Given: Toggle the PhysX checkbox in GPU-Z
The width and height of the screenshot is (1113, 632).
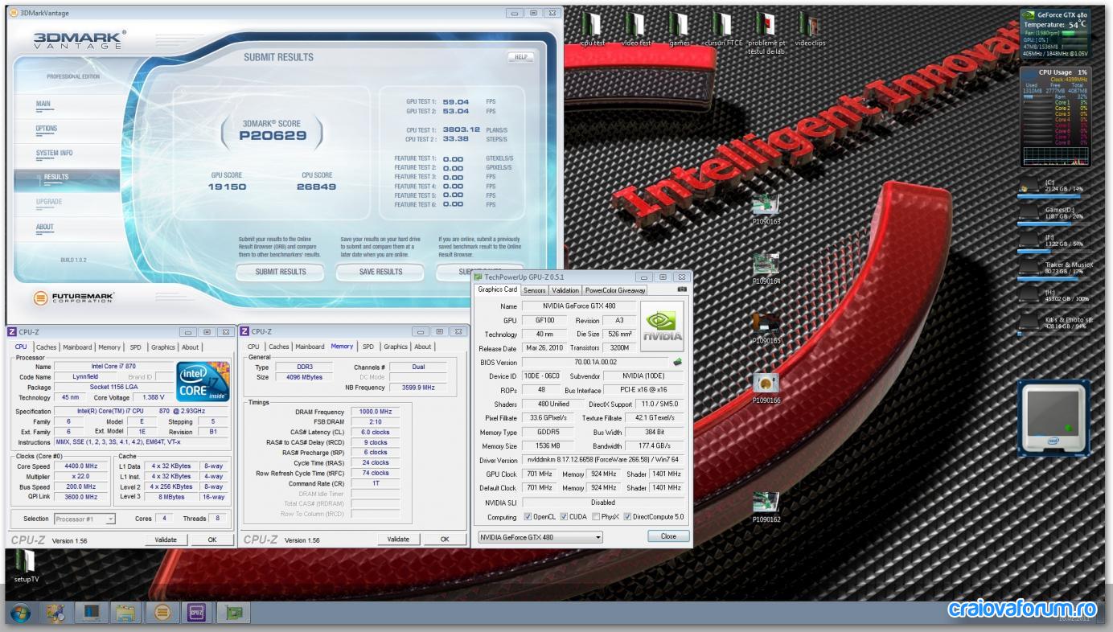Looking at the screenshot, I should pos(596,517).
